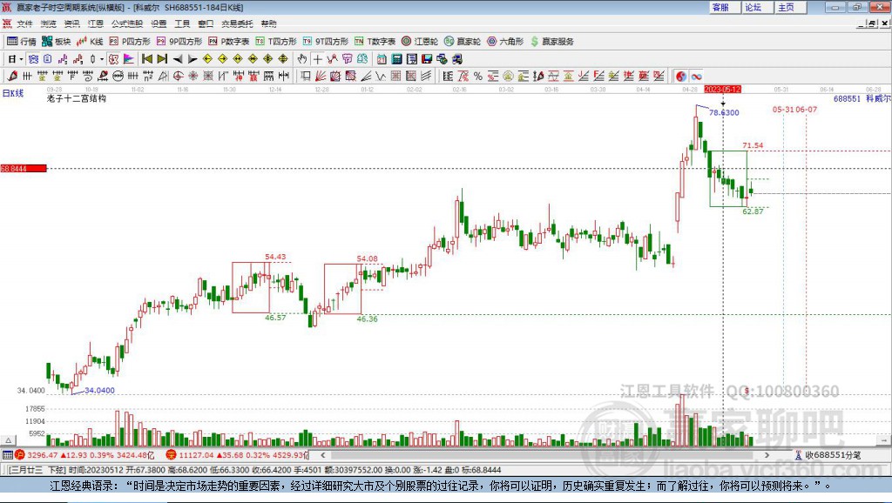Viewport: 892px width, 503px height.
Task: Open the 公式选股 menu
Action: [x=125, y=23]
